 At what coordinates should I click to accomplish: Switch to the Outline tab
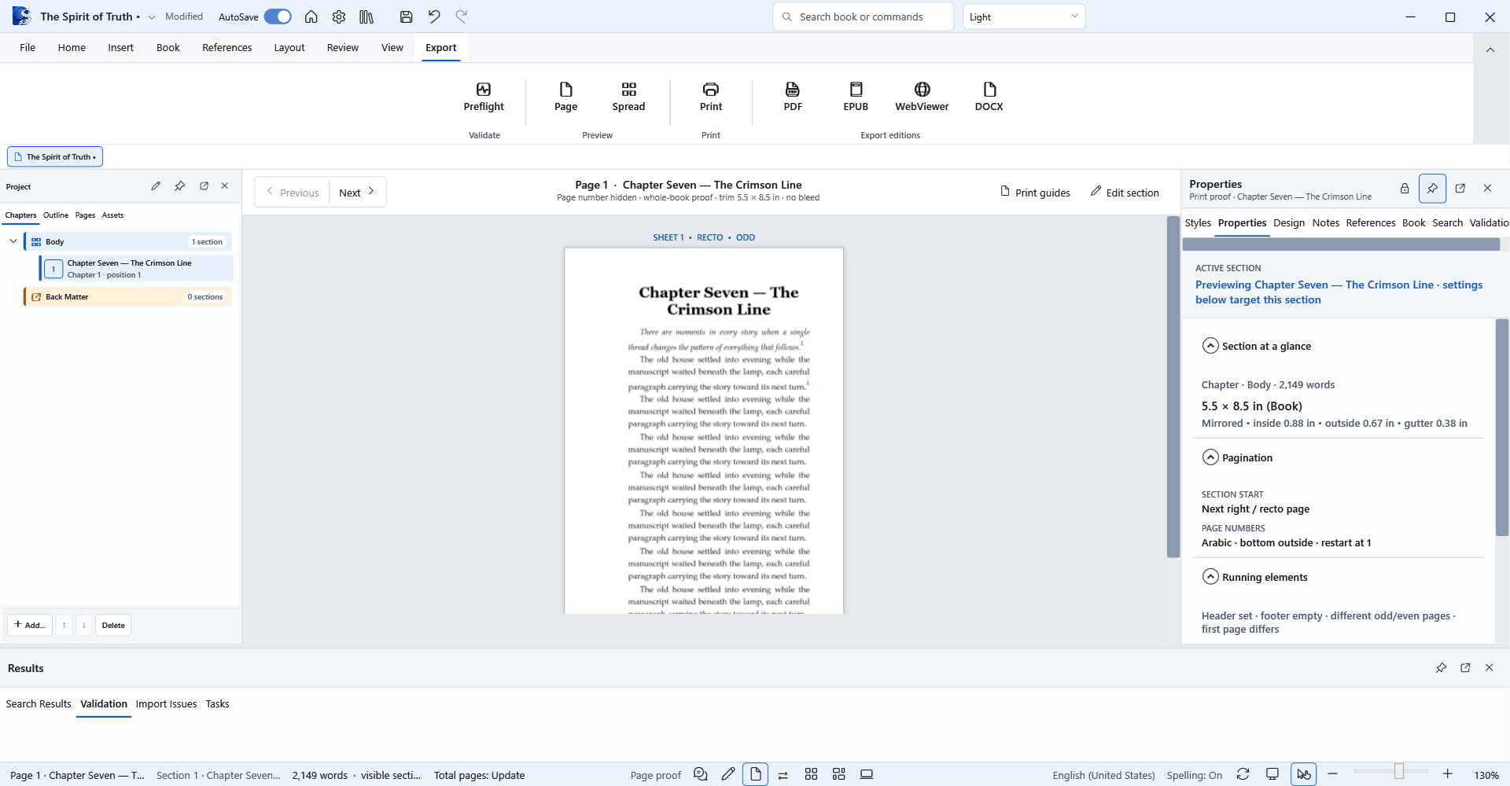click(x=56, y=215)
